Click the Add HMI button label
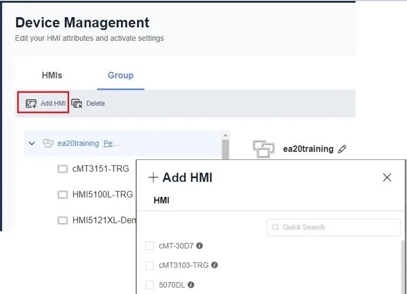Image resolution: width=407 pixels, height=294 pixels. pos(53,104)
